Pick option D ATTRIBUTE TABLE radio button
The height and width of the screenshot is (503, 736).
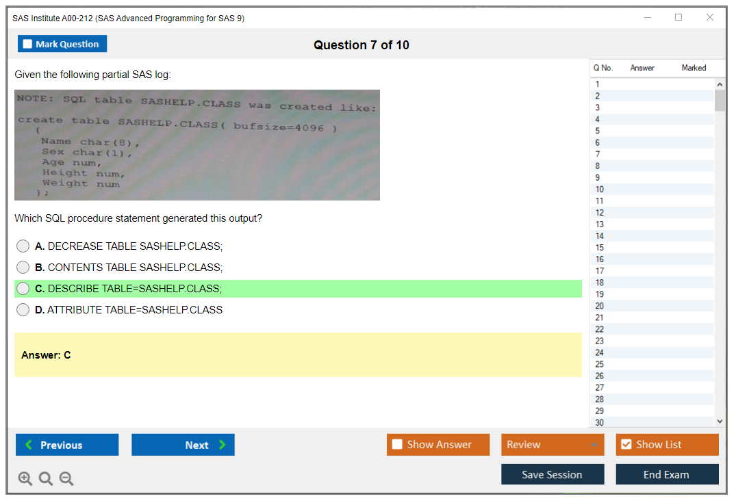23,310
